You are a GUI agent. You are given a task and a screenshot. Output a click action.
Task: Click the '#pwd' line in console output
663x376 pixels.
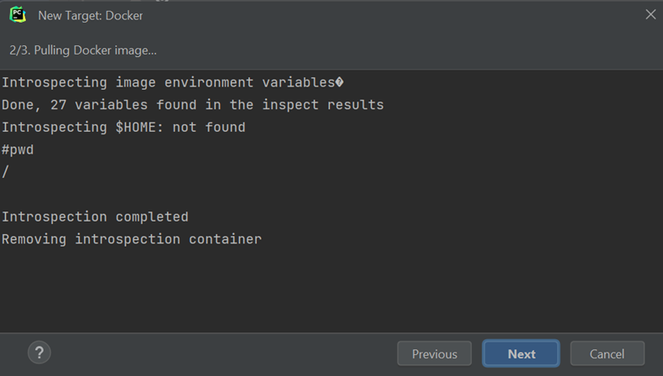tap(18, 149)
